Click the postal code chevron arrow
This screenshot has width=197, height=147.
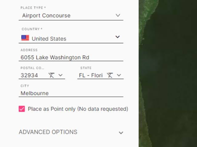point(60,75)
